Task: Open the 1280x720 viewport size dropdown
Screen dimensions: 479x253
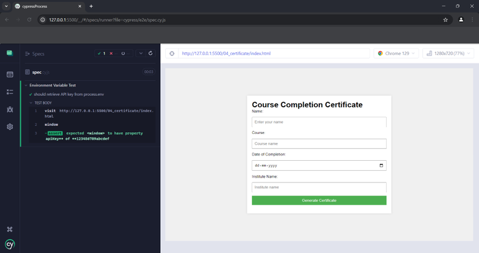Action: (448, 54)
